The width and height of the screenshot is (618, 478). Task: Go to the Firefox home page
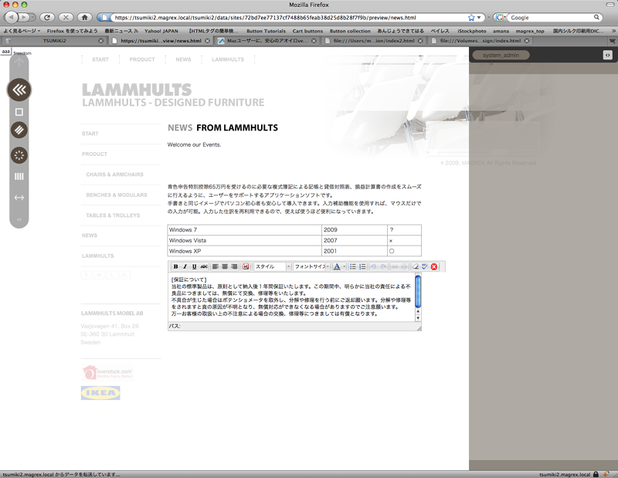tap(84, 17)
